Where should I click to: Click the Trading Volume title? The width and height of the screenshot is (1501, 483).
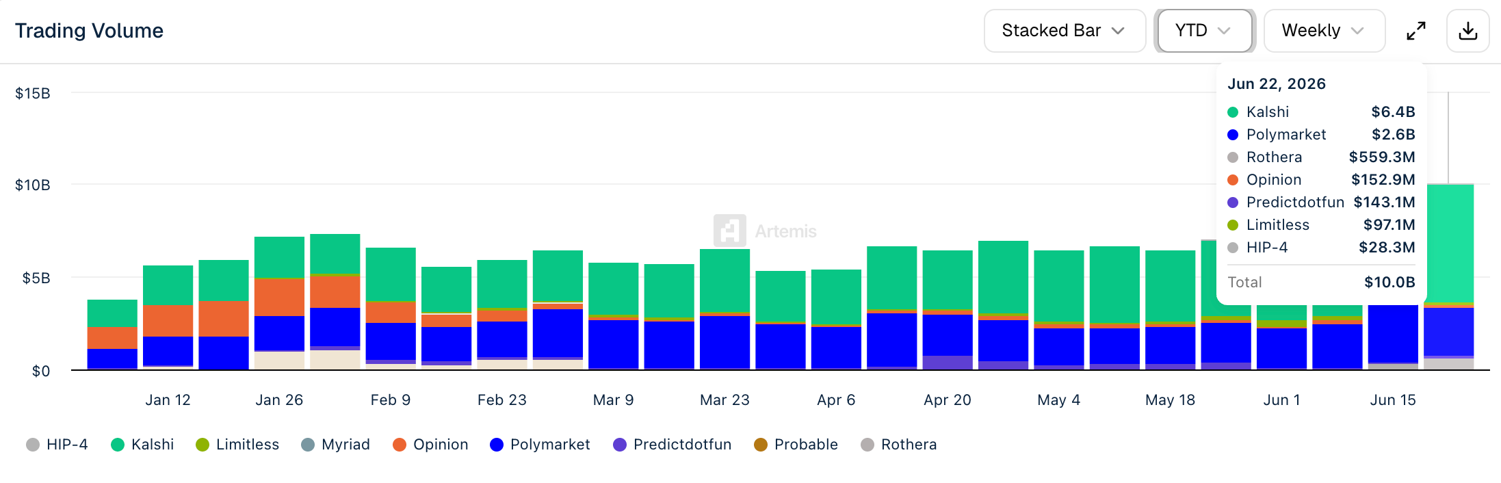(89, 31)
